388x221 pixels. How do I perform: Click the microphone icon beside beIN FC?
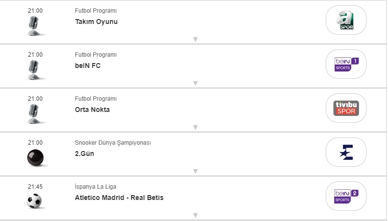pos(34,70)
